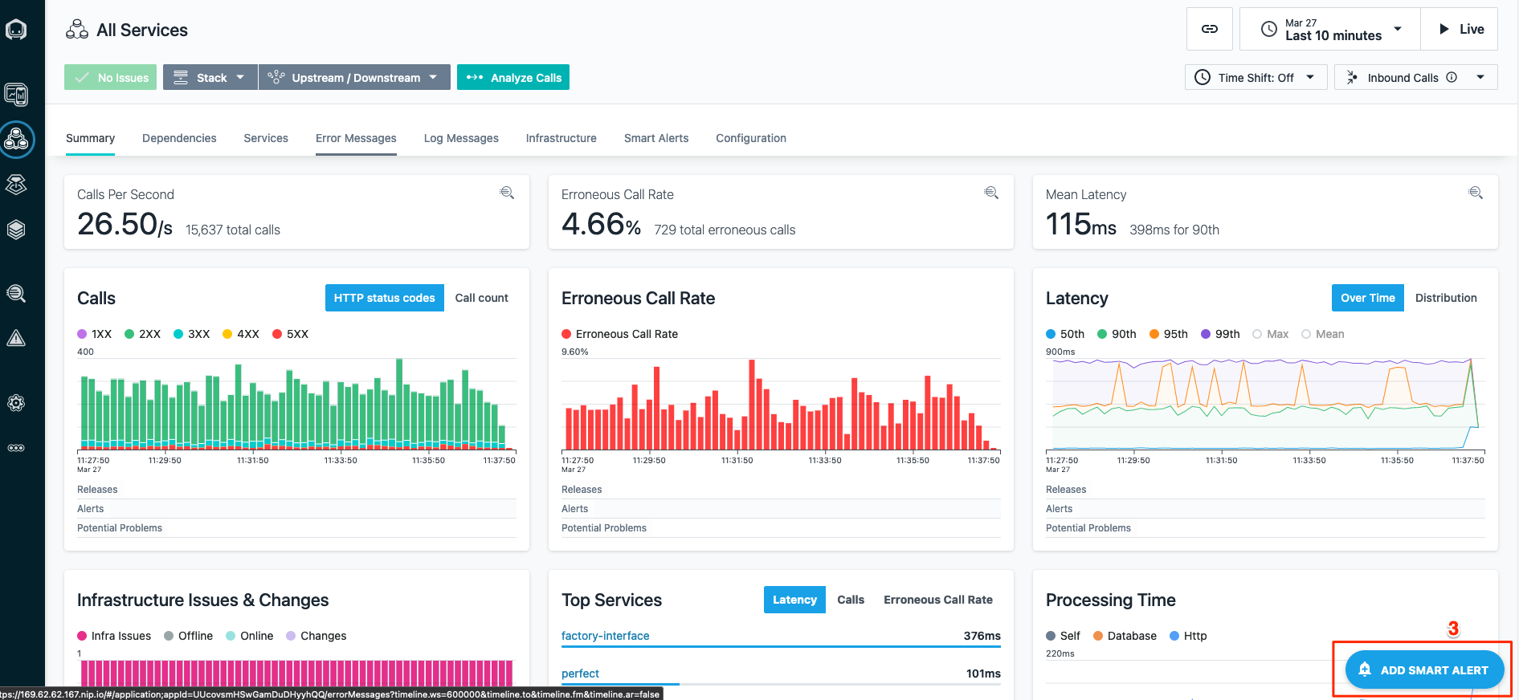This screenshot has width=1519, height=700.
Task: Switch to the Summary tab
Action: click(x=90, y=138)
